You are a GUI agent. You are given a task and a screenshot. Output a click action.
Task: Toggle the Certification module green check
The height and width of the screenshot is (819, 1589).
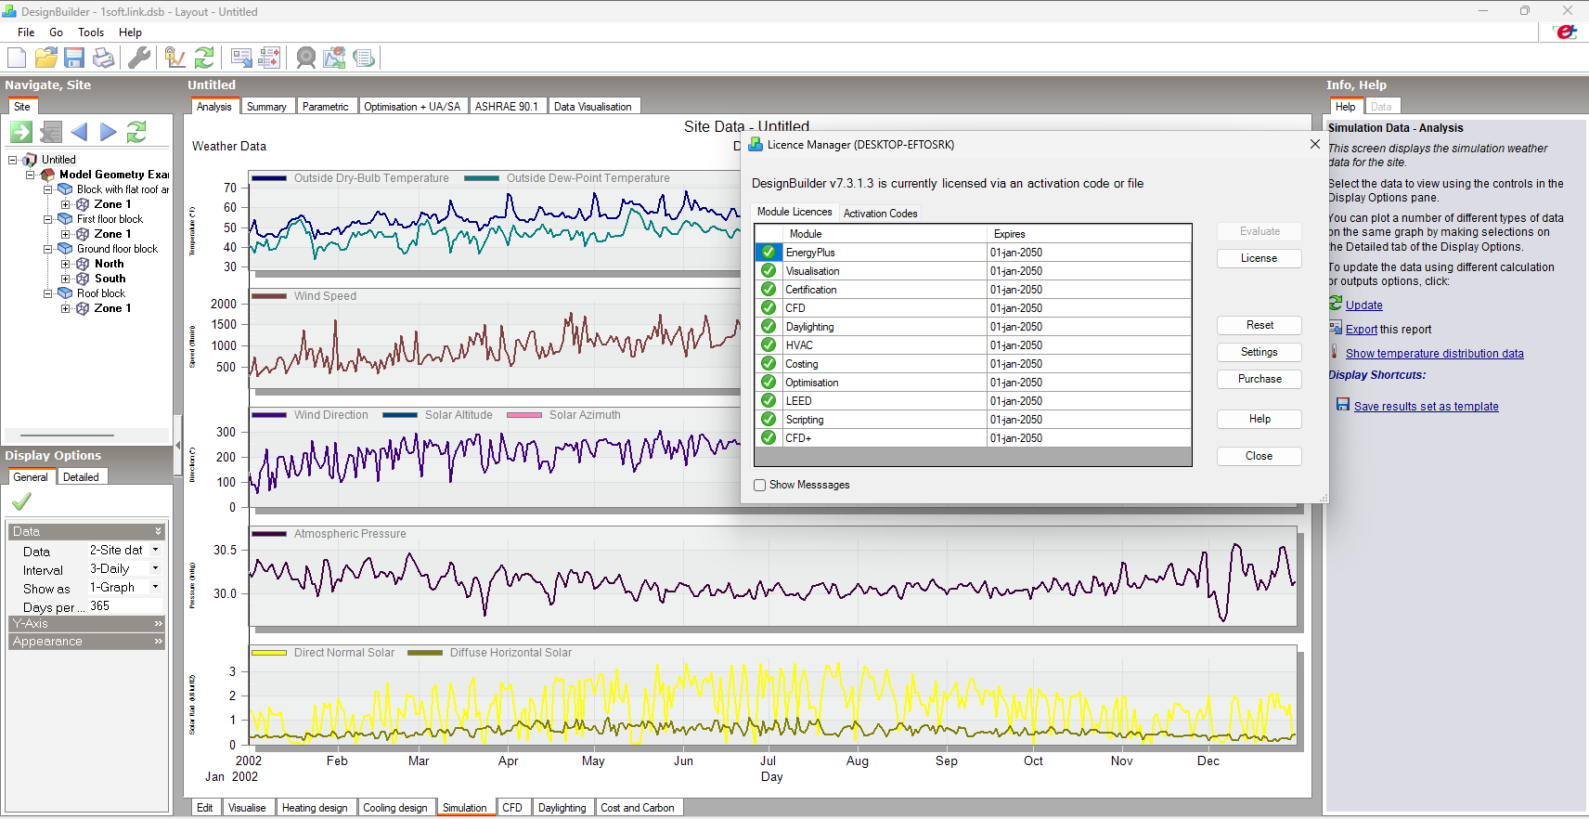(x=769, y=289)
